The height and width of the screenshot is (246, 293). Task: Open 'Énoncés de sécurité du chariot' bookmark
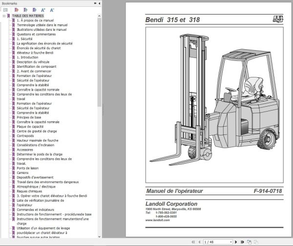click(x=39, y=48)
